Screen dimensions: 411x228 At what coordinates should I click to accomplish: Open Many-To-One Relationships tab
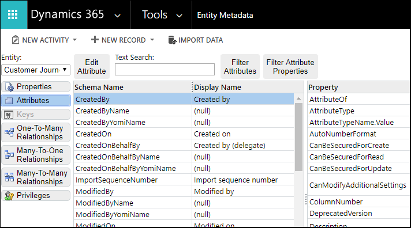click(x=36, y=155)
